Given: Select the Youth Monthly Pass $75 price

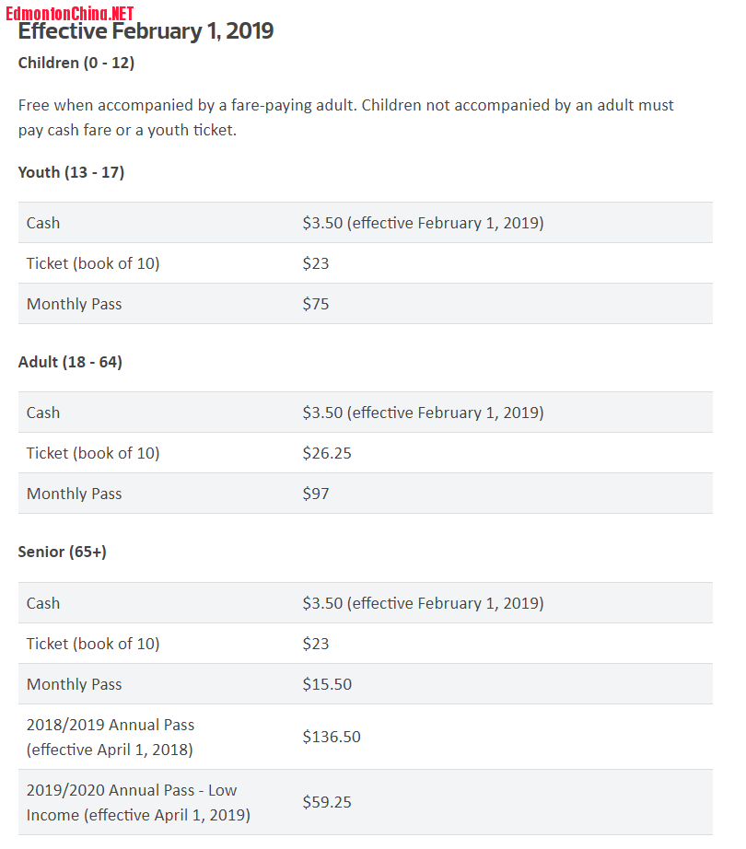Looking at the screenshot, I should (x=316, y=304).
